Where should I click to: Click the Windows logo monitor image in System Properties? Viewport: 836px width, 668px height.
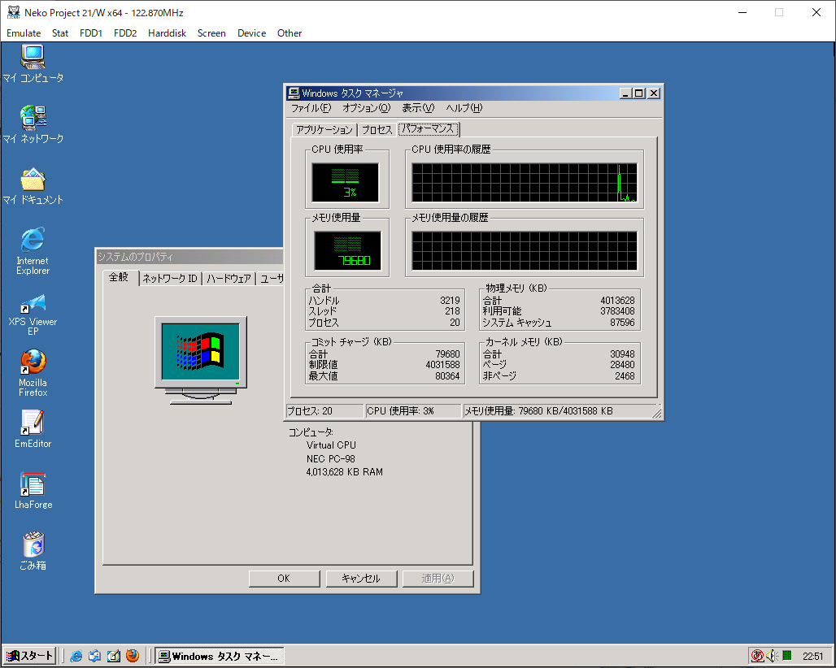201,360
